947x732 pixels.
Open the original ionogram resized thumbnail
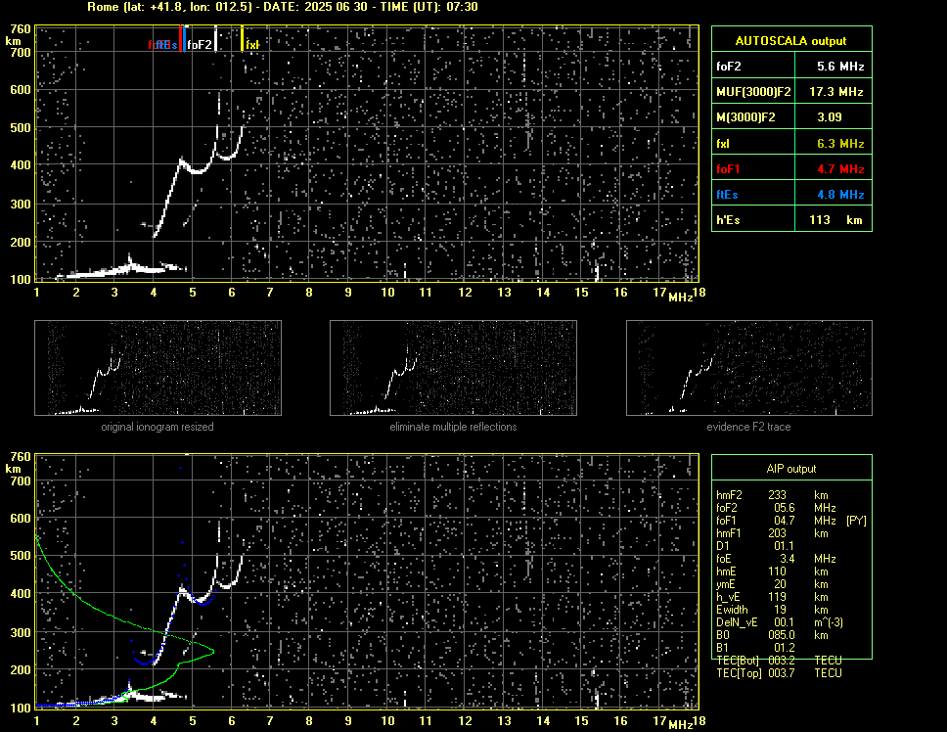tap(158, 368)
